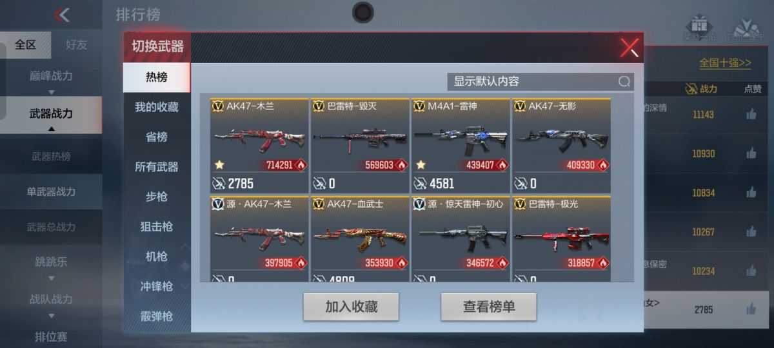Open the 全国十强>> link
The image size is (774, 348).
pyautogui.click(x=726, y=63)
